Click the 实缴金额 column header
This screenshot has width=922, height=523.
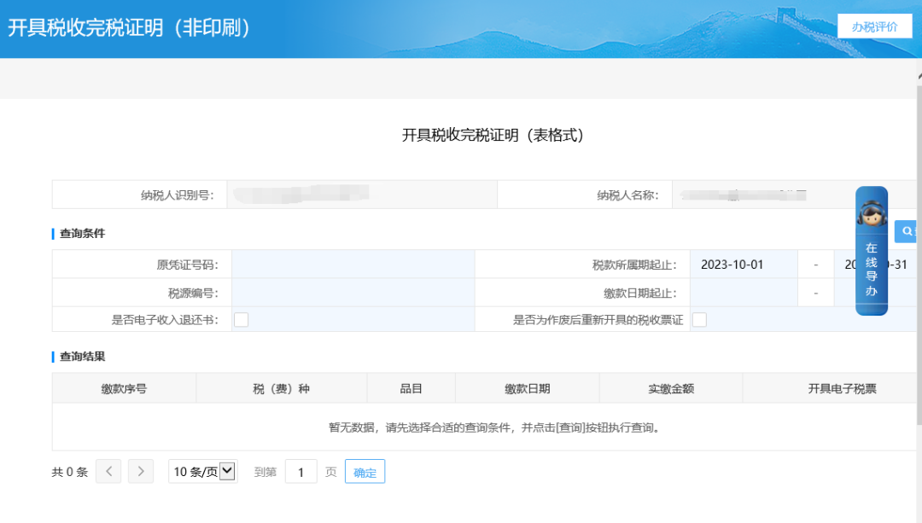(670, 388)
